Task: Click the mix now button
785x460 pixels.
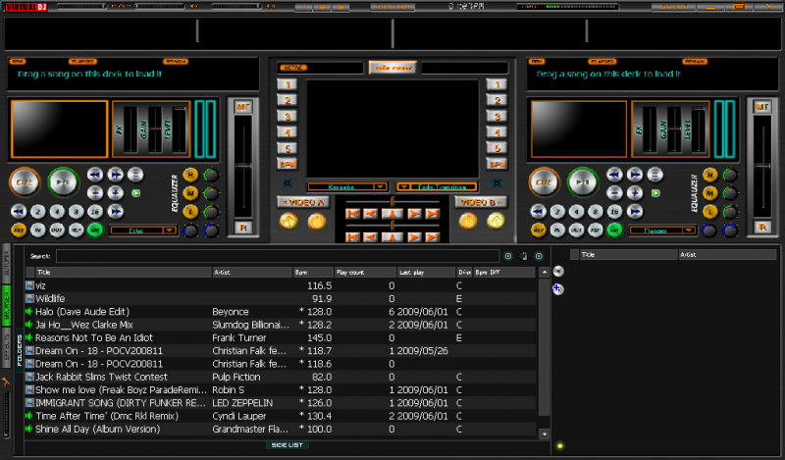Action: (393, 68)
